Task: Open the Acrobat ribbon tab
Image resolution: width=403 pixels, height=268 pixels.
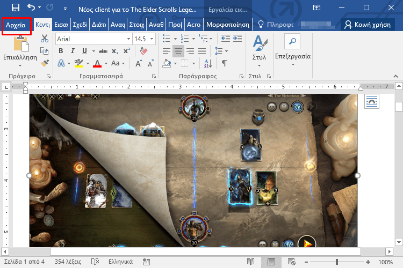Action: (193, 25)
